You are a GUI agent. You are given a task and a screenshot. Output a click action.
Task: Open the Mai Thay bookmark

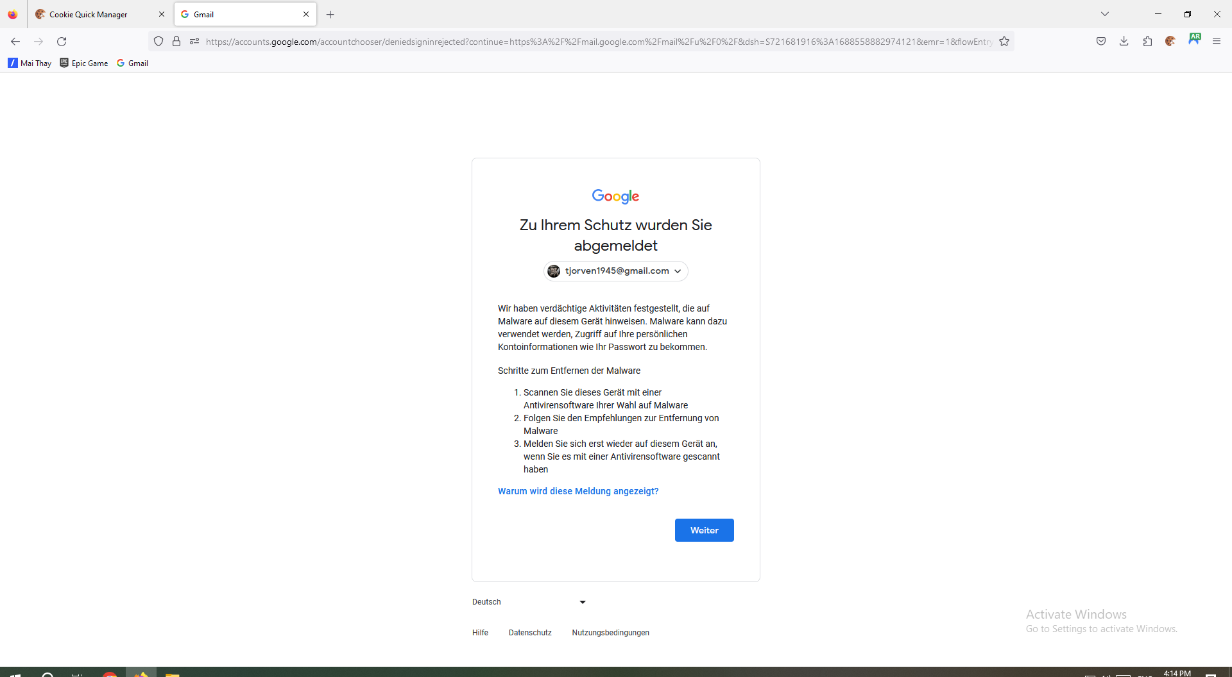coord(30,63)
